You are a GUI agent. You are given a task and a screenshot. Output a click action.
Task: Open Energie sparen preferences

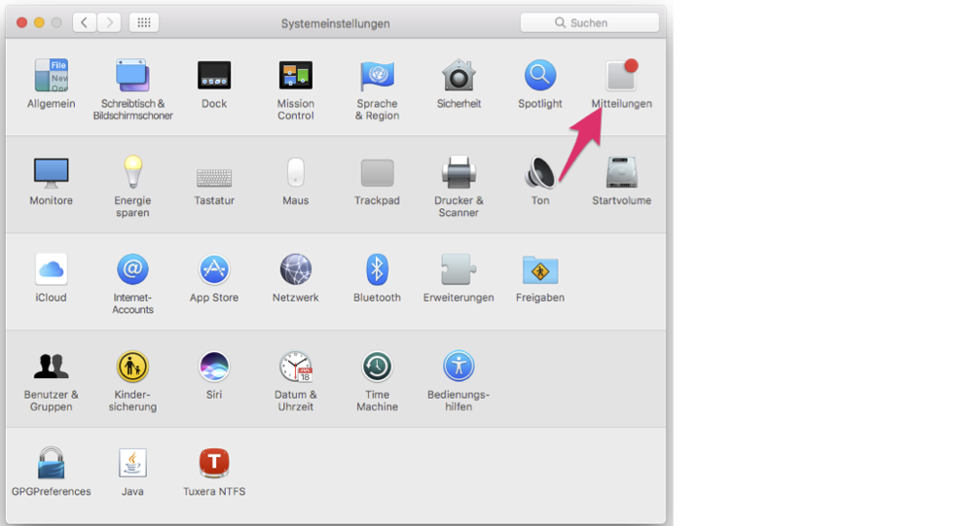(132, 172)
